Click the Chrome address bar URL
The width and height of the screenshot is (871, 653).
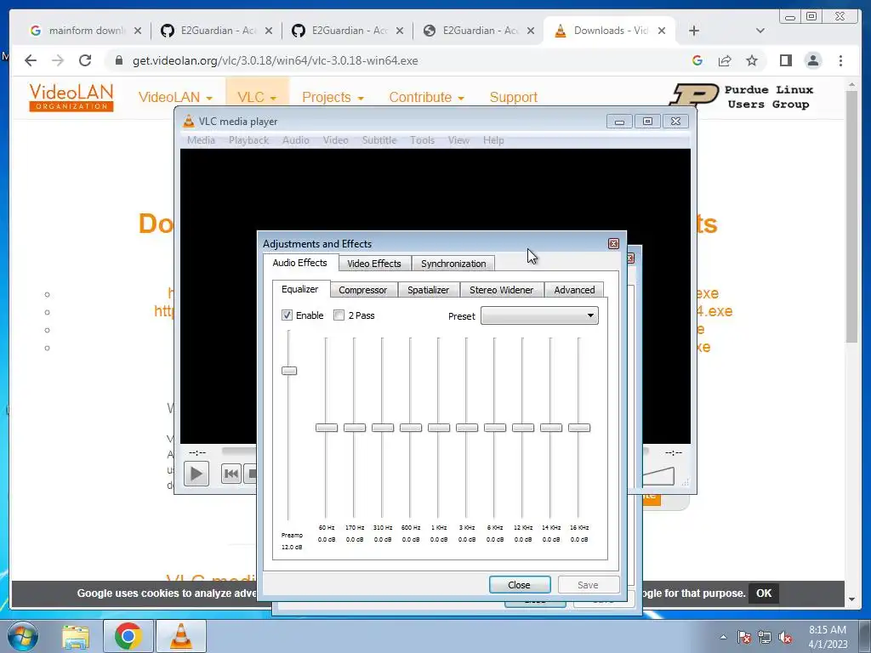pos(275,60)
